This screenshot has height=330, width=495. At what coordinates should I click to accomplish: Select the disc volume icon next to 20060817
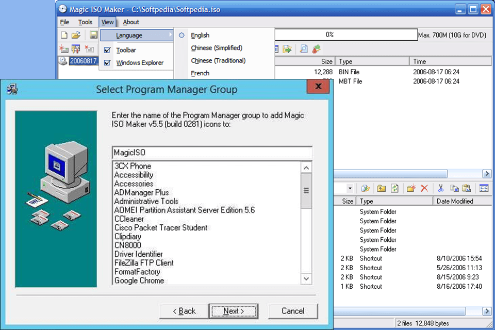63,61
